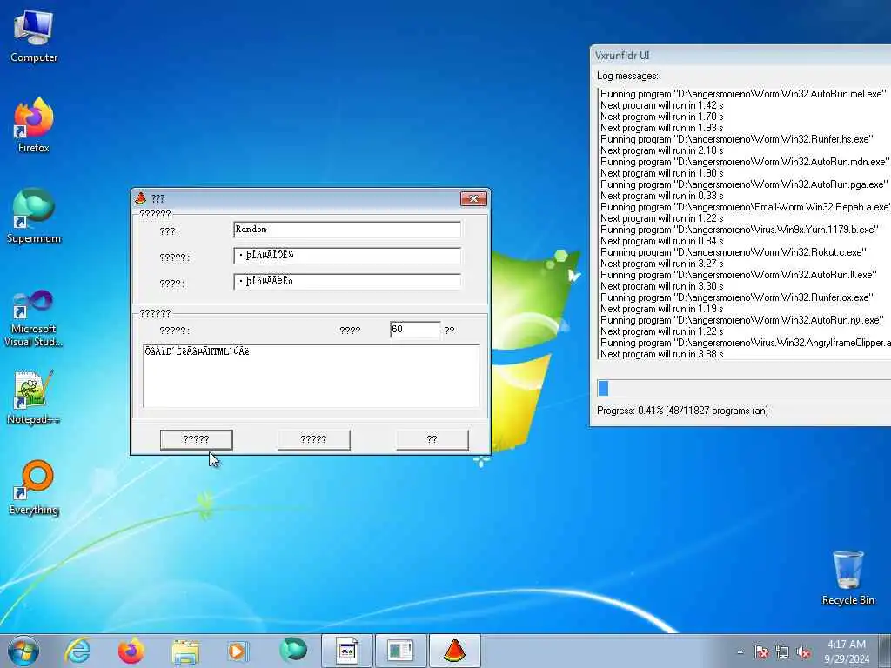Click the second text field below Random

[x=347, y=256]
